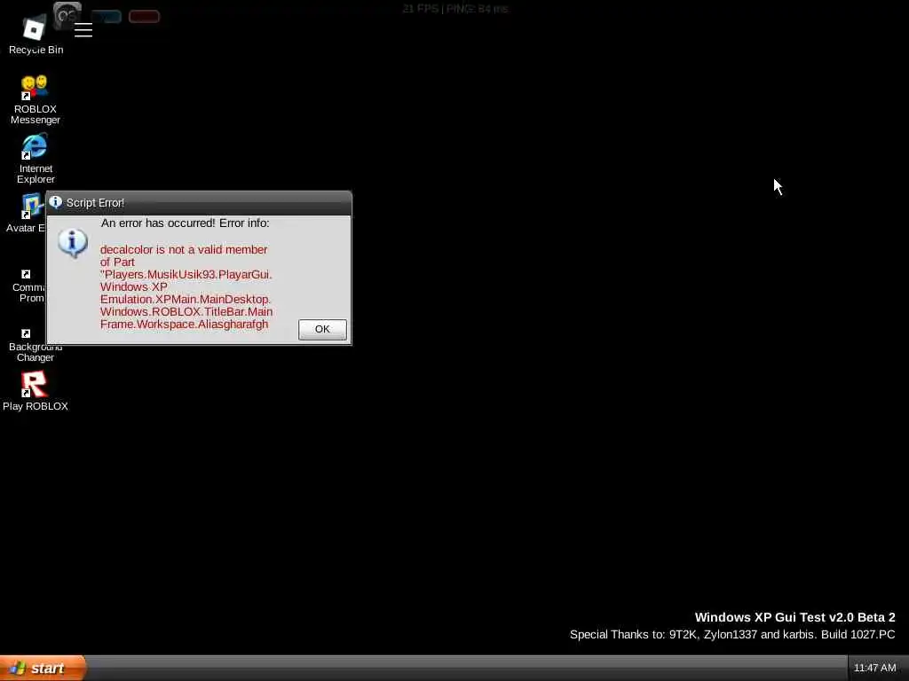Open the ROBLOX Messenger shortcut
This screenshot has width=909, height=681.
click(35, 99)
